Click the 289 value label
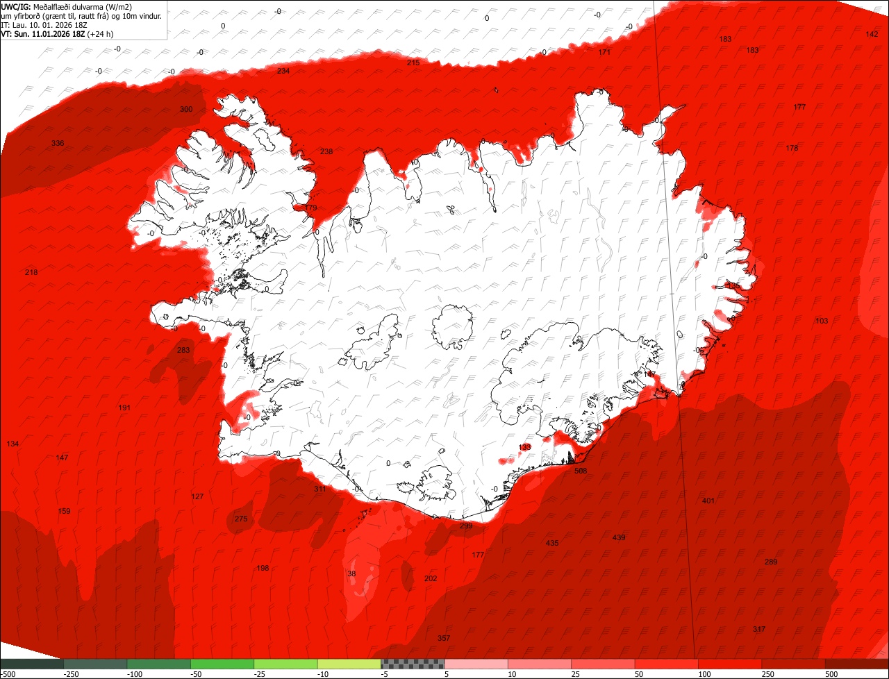Screen dimensions: 889x679 (771, 562)
